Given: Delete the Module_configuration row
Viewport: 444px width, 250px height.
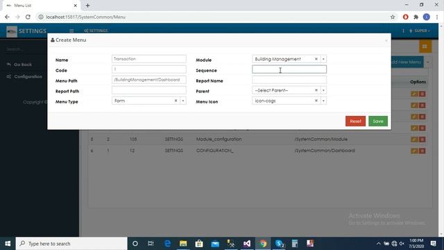Looking at the screenshot, I should [x=422, y=140].
